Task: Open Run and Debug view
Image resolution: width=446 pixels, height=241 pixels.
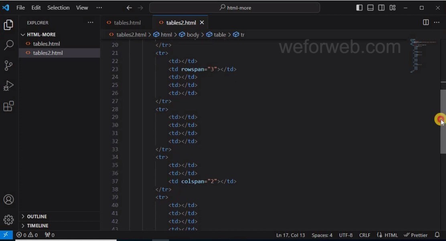Action: point(8,86)
